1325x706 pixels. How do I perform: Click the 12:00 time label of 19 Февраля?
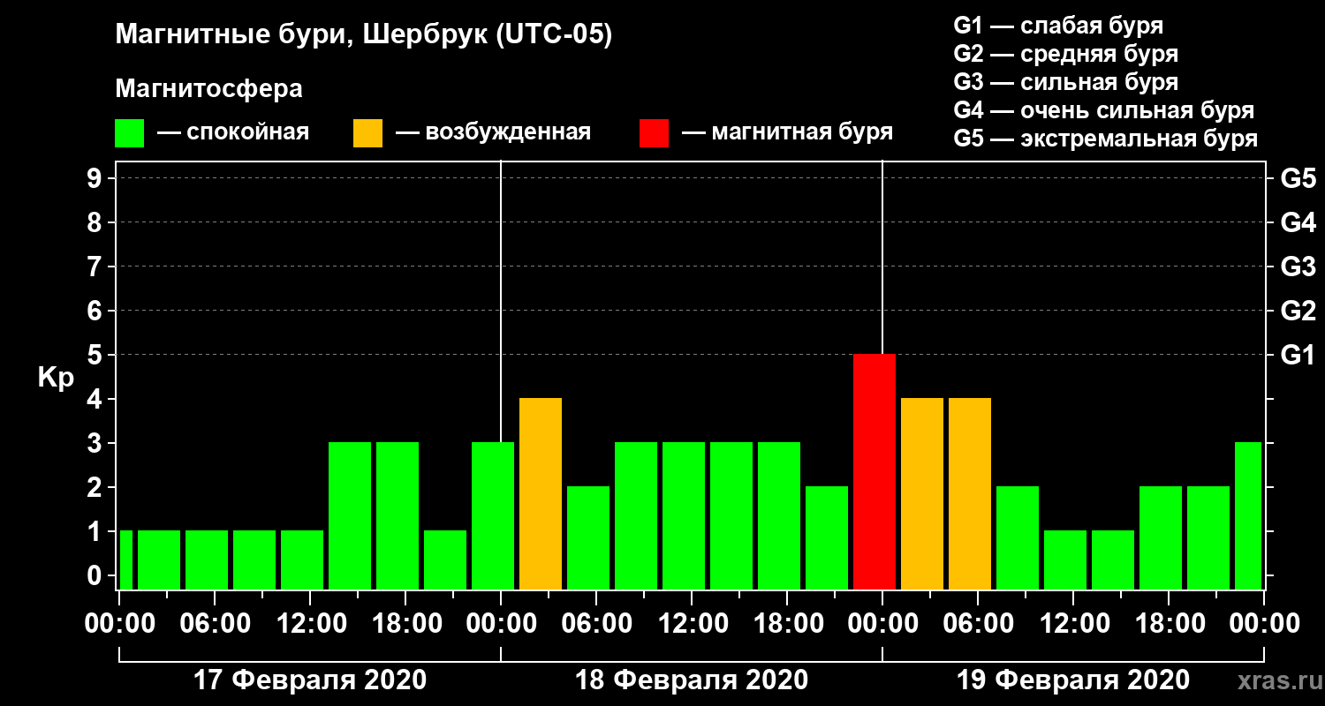[1073, 624]
